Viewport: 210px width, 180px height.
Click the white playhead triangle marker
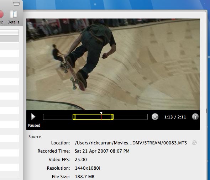coord(101,113)
